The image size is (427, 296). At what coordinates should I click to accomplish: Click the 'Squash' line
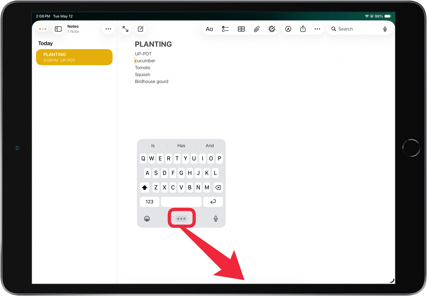pyautogui.click(x=143, y=75)
